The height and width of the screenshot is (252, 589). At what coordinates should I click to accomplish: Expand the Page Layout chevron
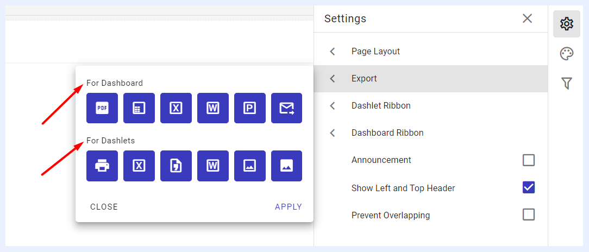pyautogui.click(x=333, y=52)
